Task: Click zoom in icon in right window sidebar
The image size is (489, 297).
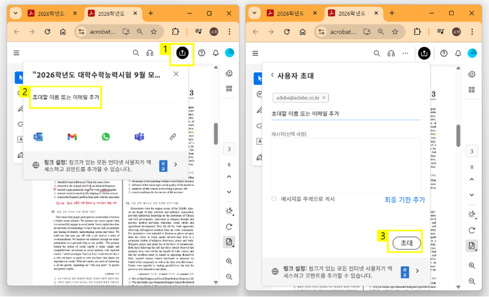Action: (472, 266)
